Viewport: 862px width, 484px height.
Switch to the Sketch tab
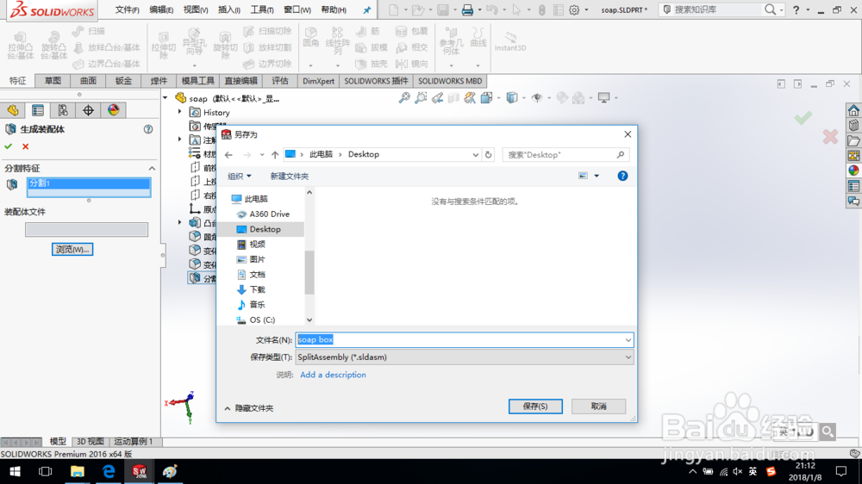coord(53,81)
